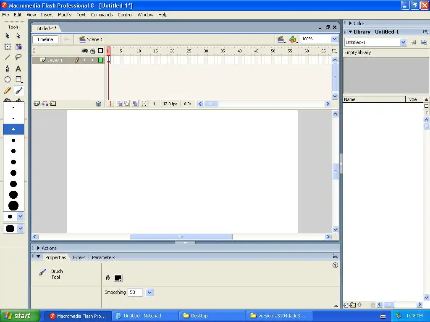Open Edit Symbols menu icon
The width and height of the screenshot is (430, 322).
[293, 40]
